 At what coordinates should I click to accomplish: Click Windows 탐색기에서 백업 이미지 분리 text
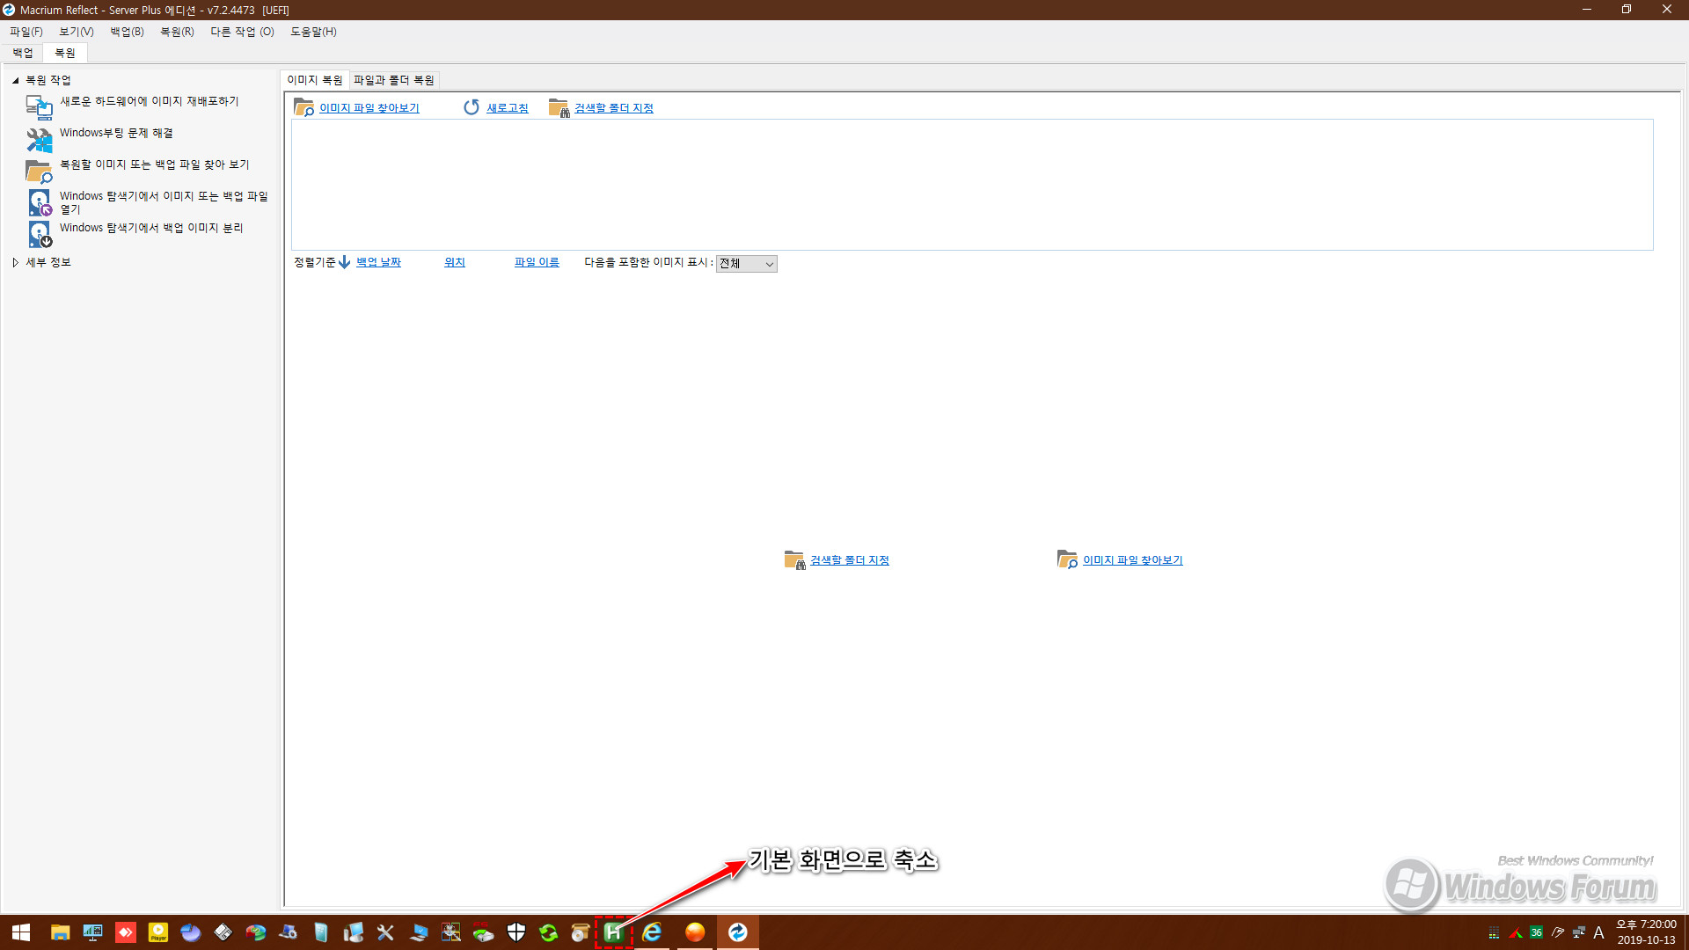point(151,228)
